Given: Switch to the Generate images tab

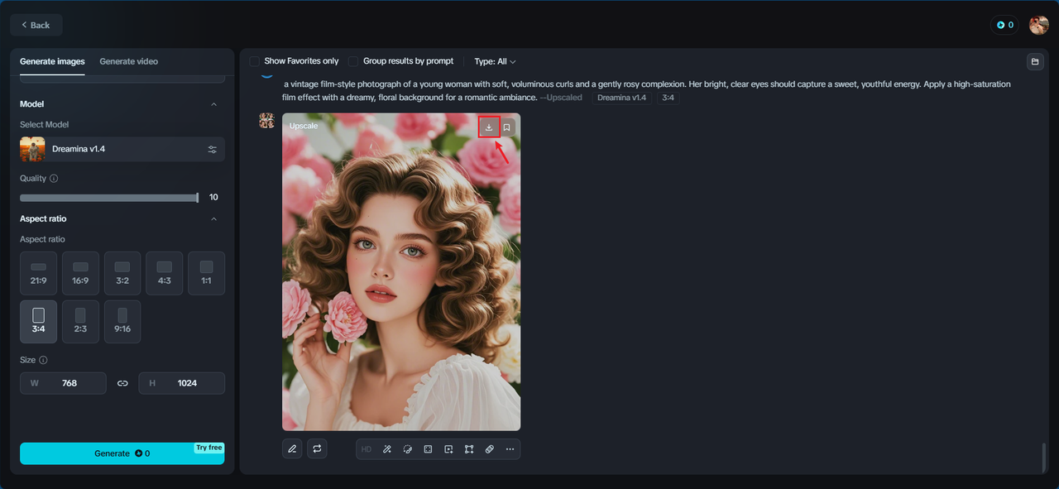Looking at the screenshot, I should [x=52, y=61].
